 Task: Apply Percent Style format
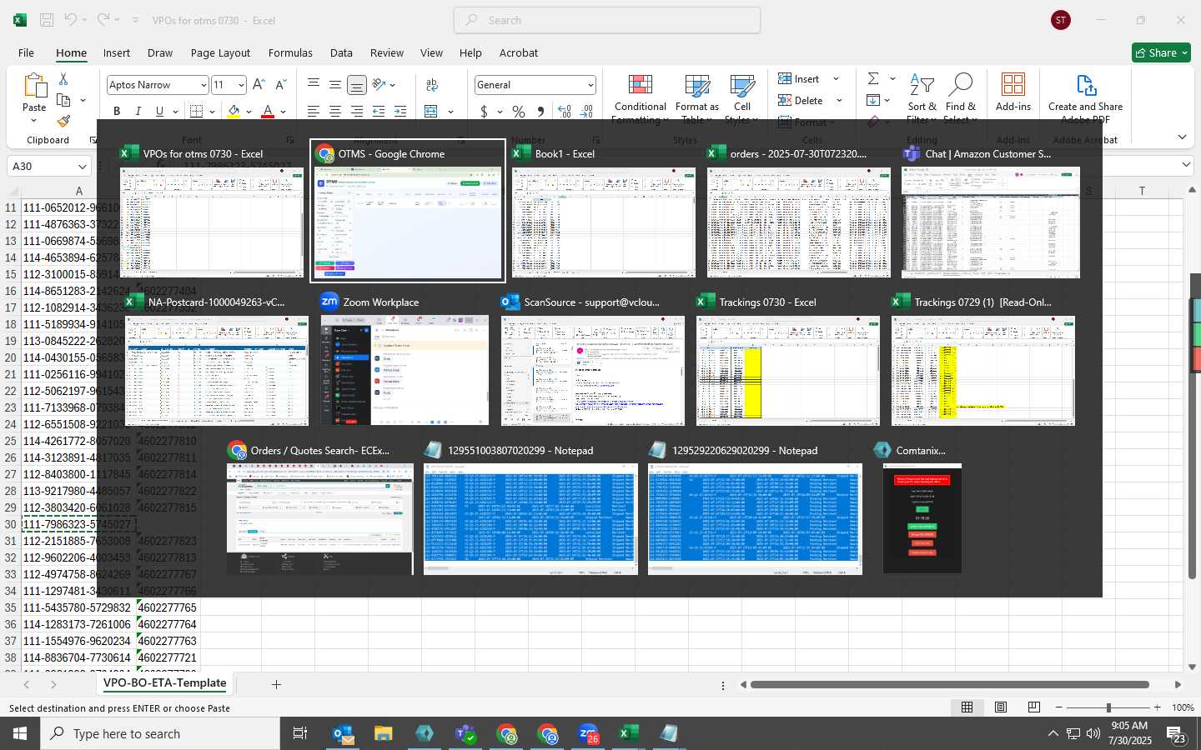tap(519, 111)
